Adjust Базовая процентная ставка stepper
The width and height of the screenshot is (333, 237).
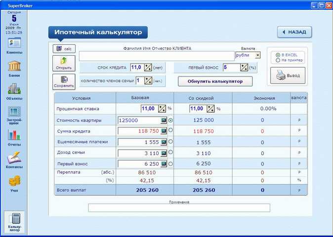pos(162,109)
